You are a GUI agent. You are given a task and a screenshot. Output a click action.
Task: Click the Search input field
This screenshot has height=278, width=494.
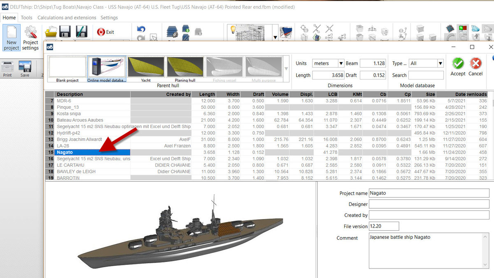click(x=426, y=75)
